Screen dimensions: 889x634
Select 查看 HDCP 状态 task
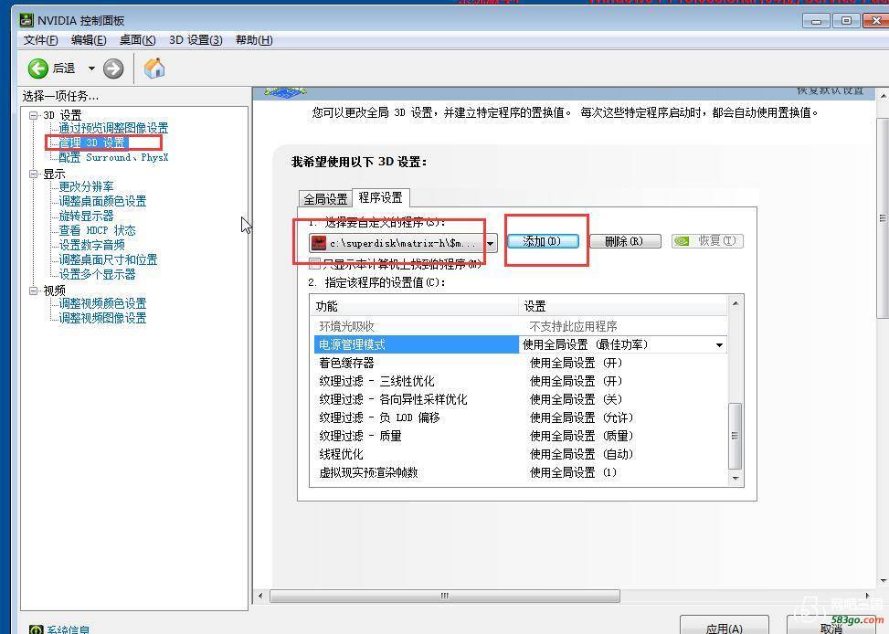pyautogui.click(x=98, y=230)
